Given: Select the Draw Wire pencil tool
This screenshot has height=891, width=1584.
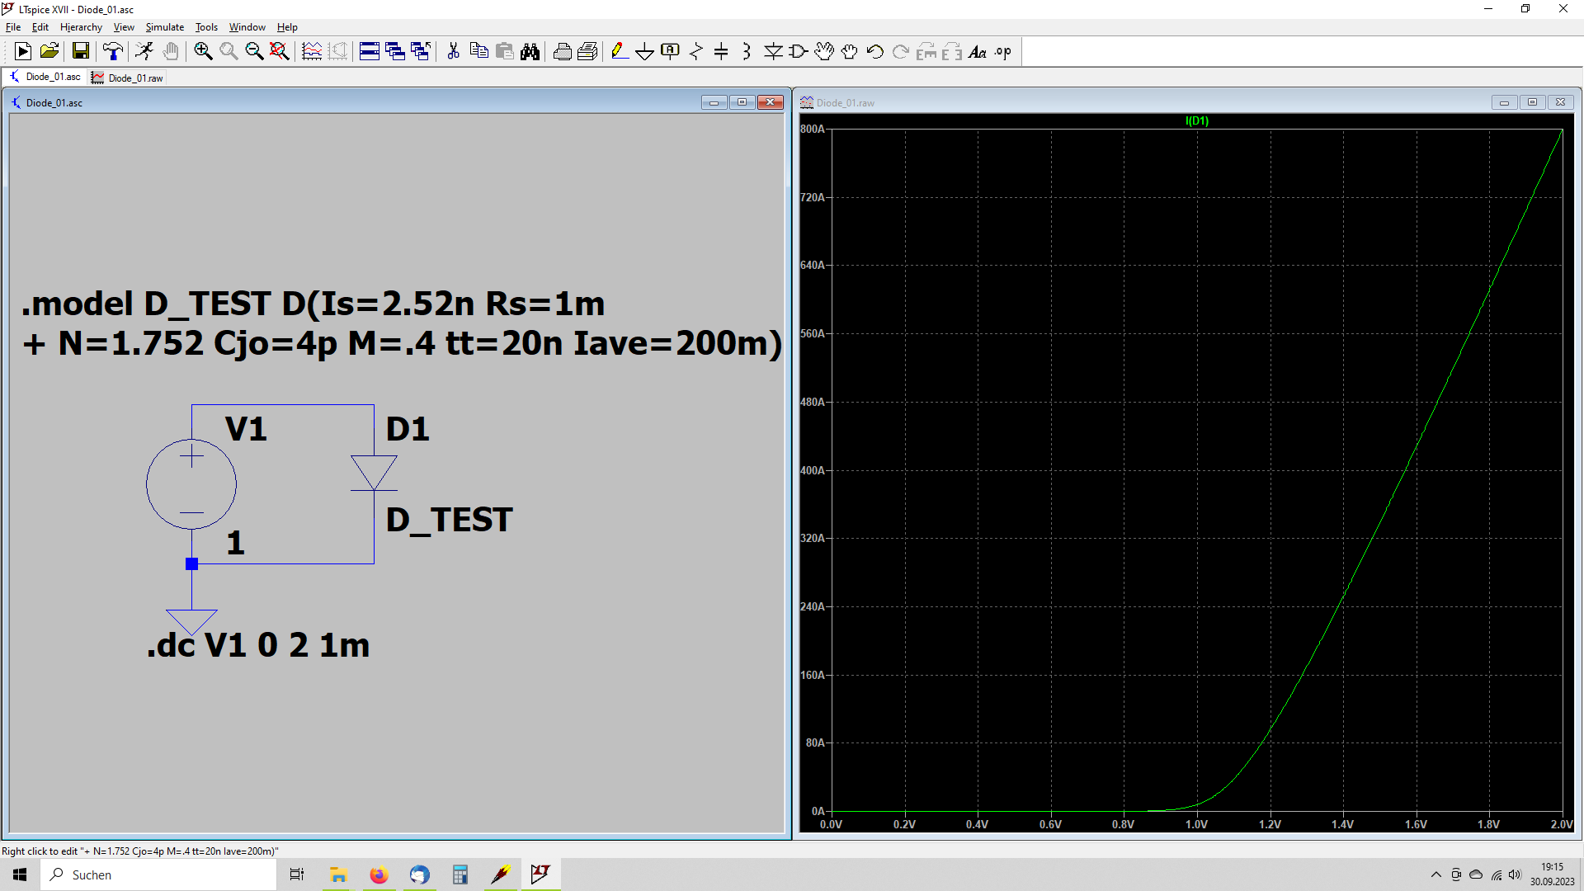Looking at the screenshot, I should [x=620, y=52].
